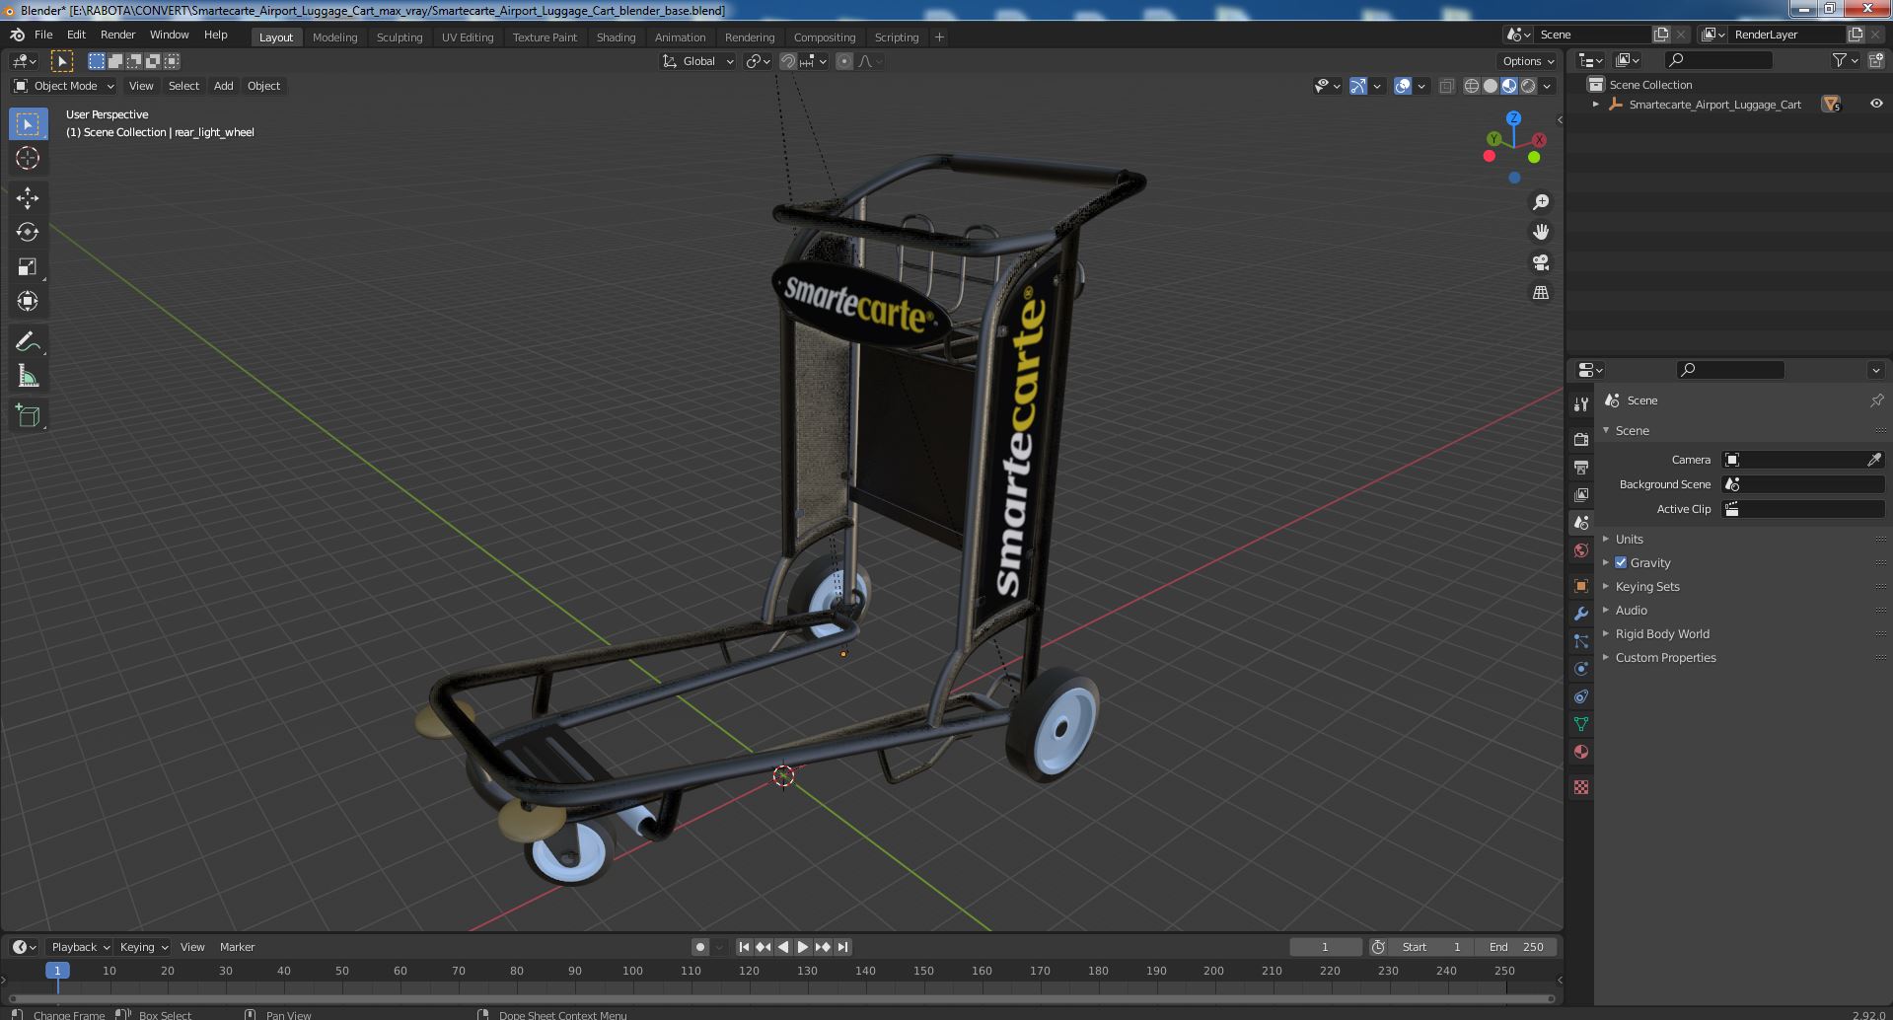Open the Output properties tab
This screenshot has height=1020, width=1893.
pos(1581,467)
